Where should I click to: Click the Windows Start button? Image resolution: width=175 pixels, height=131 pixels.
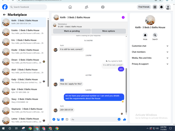tap(3, 128)
